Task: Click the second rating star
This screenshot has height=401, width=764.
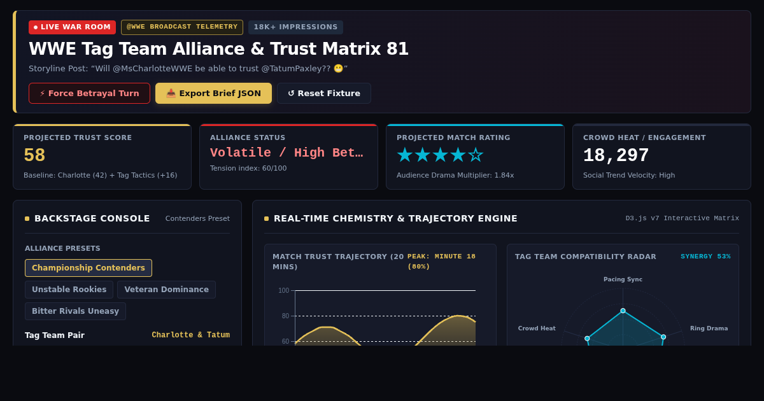Action: (x=423, y=155)
